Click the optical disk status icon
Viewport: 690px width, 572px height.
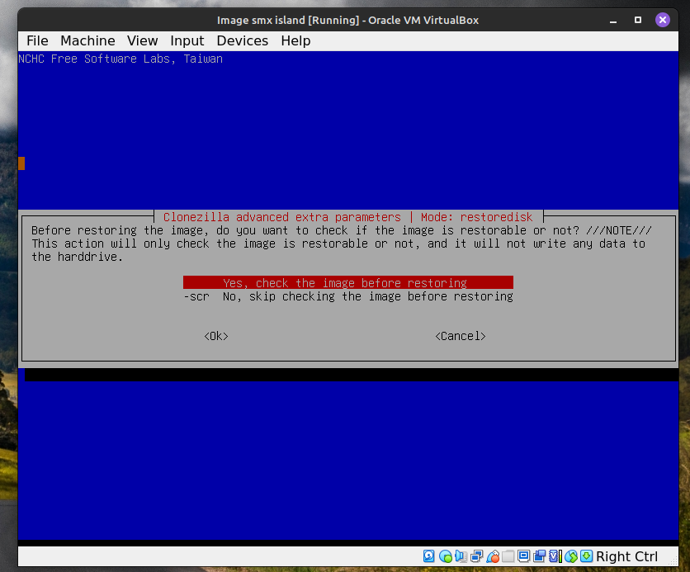(446, 556)
